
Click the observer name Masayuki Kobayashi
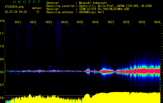[x=93, y=3]
